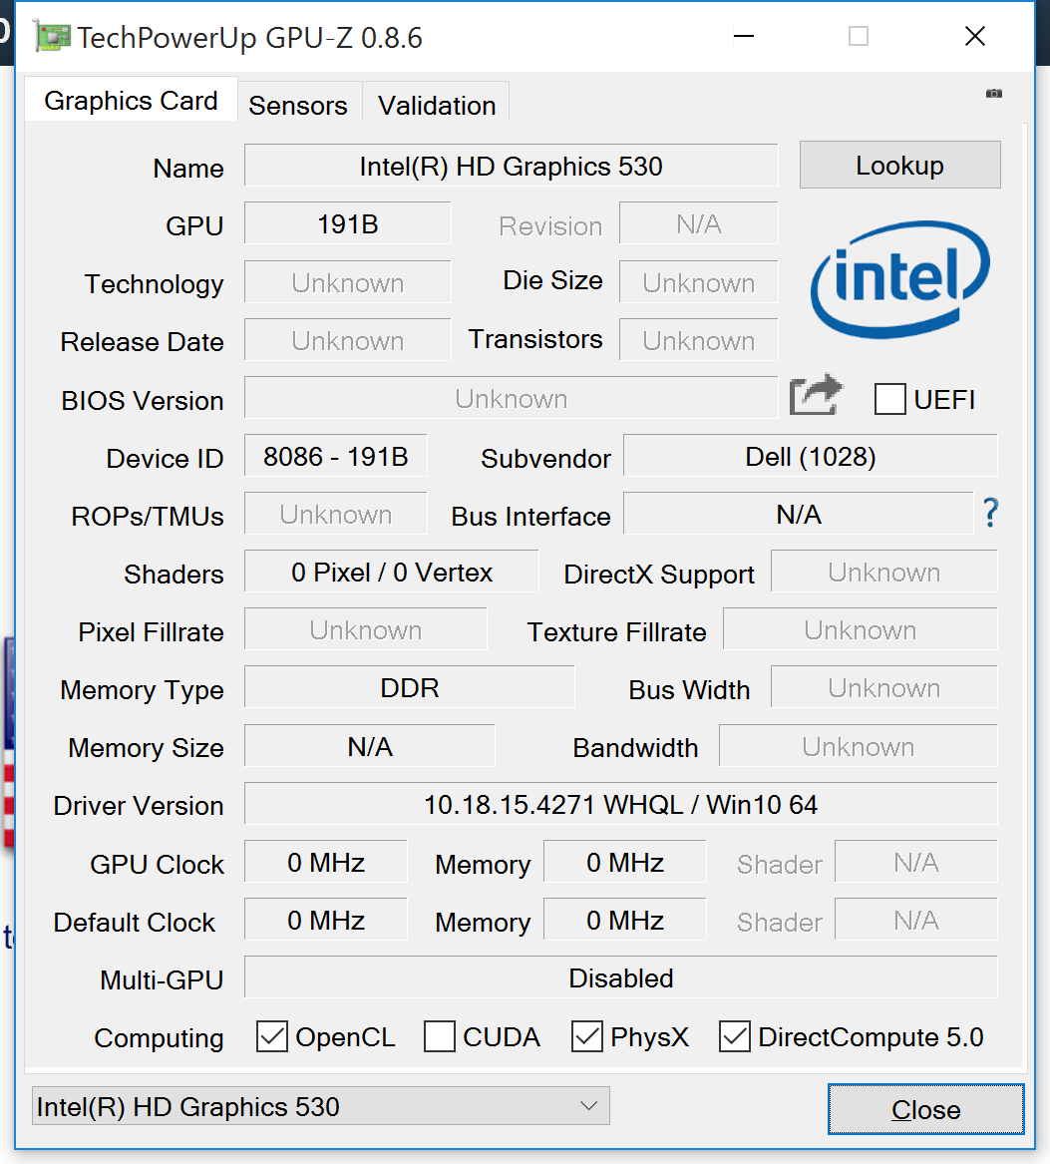Click the GPU field showing 191B

(347, 223)
